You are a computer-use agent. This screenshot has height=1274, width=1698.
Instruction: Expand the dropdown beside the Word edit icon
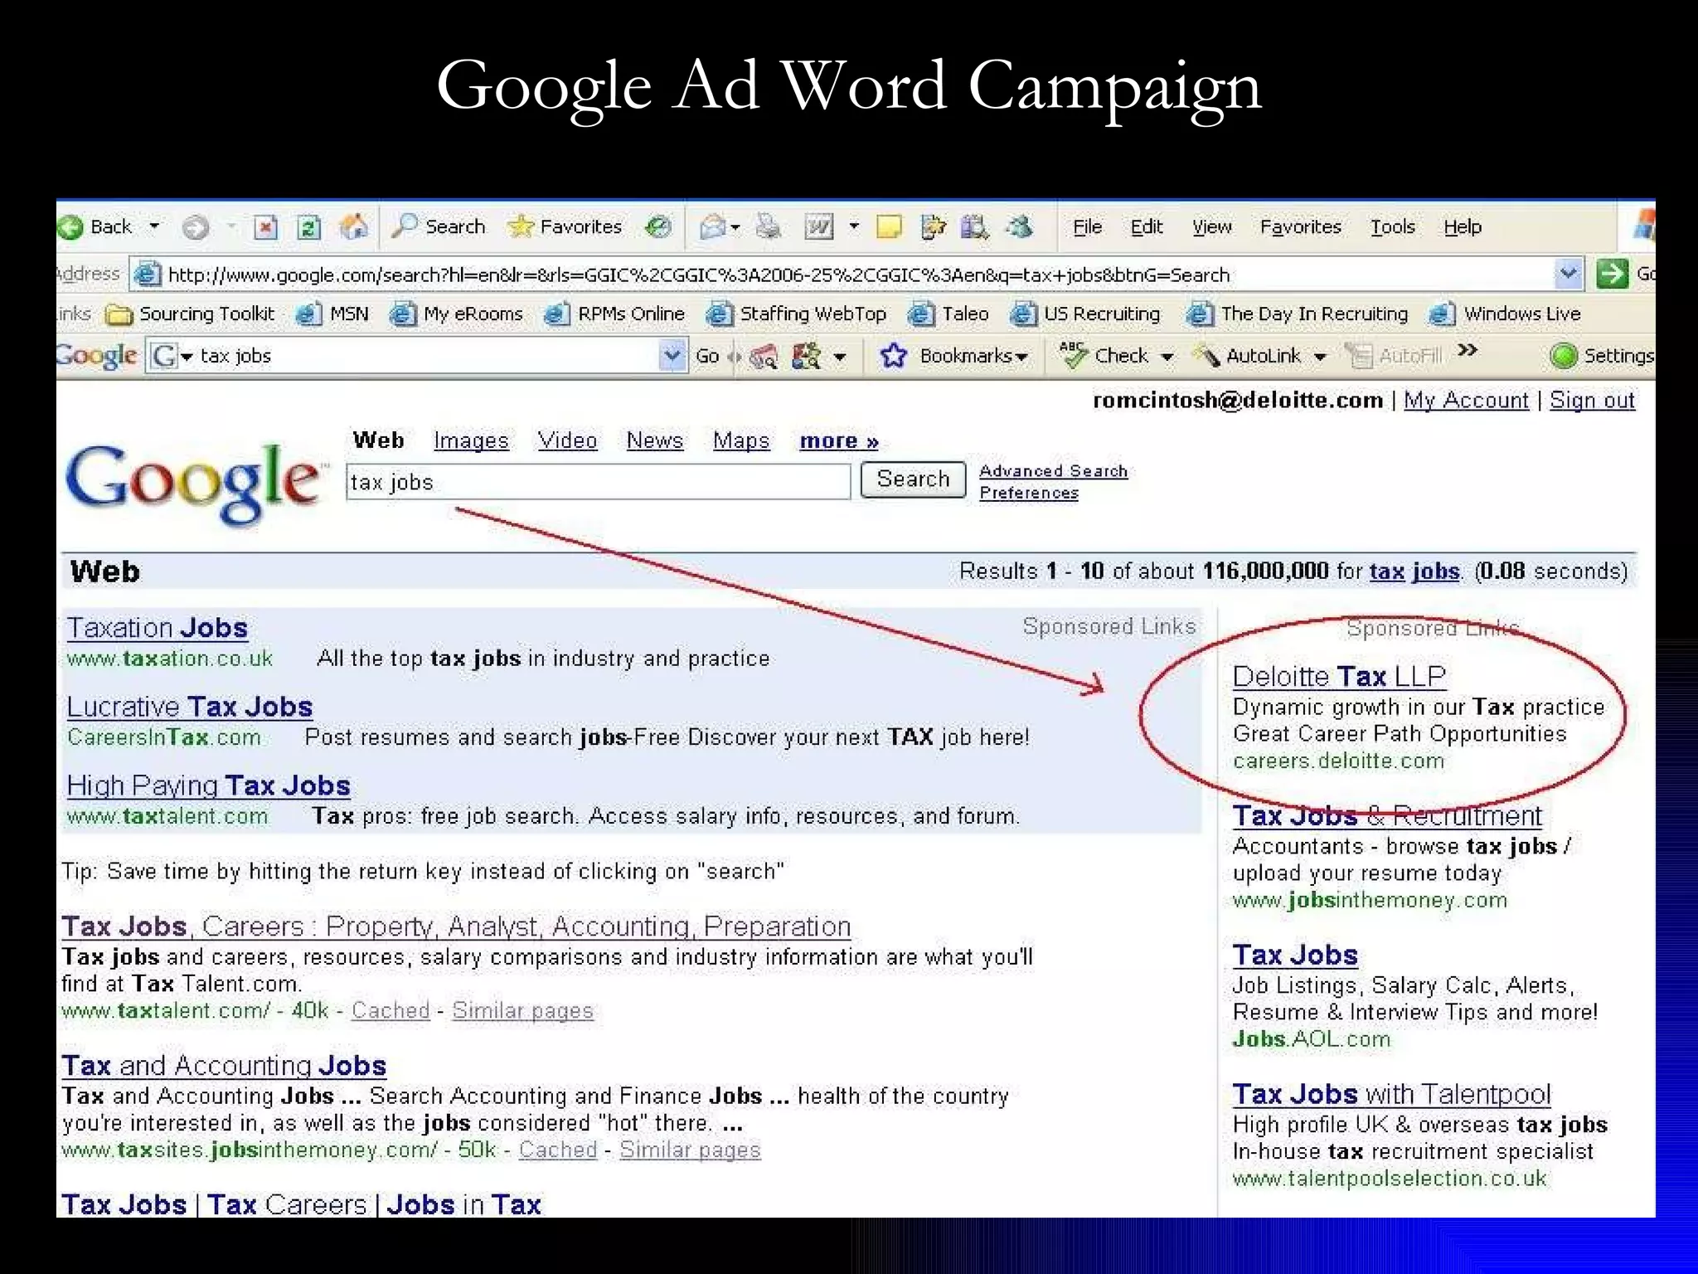click(854, 226)
